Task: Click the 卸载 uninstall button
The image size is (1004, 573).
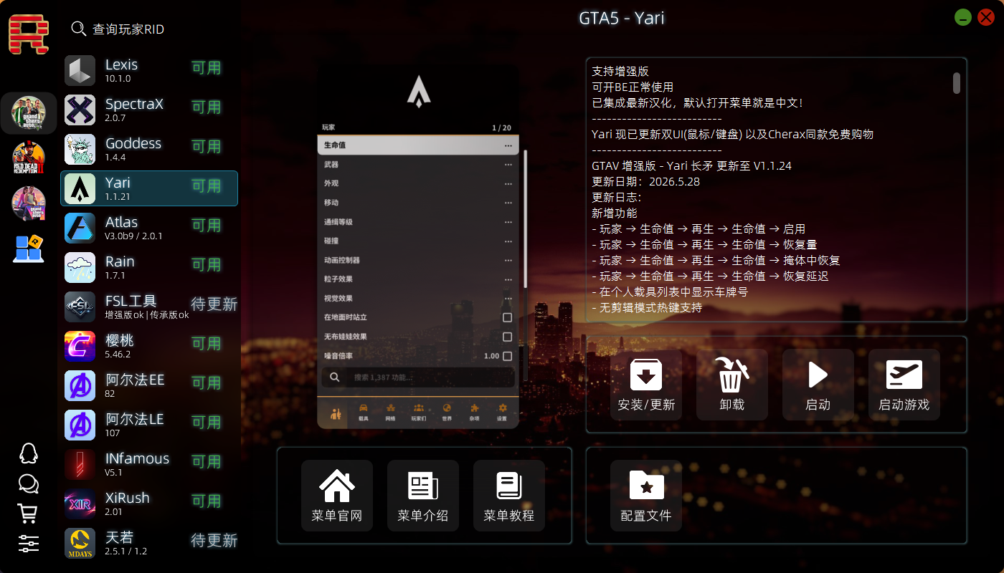Action: (732, 385)
